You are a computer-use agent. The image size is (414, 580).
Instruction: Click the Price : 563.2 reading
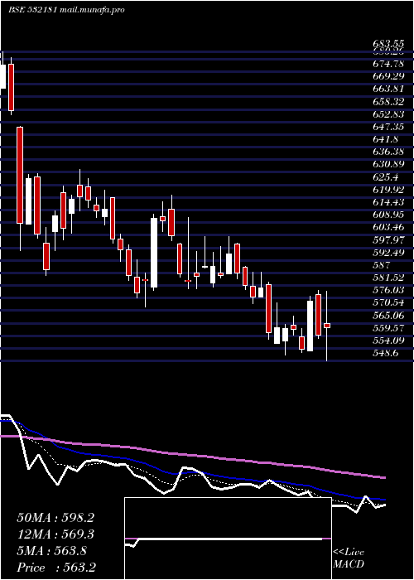[56, 567]
